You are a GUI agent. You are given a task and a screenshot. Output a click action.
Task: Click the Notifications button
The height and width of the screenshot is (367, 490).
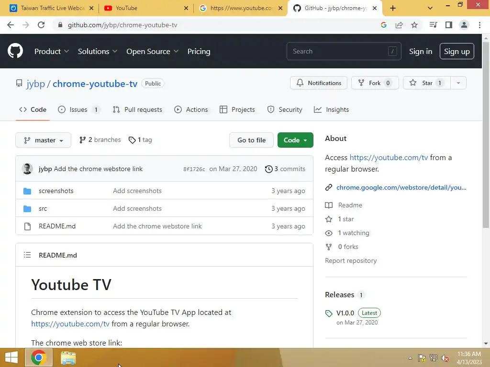tap(318, 83)
